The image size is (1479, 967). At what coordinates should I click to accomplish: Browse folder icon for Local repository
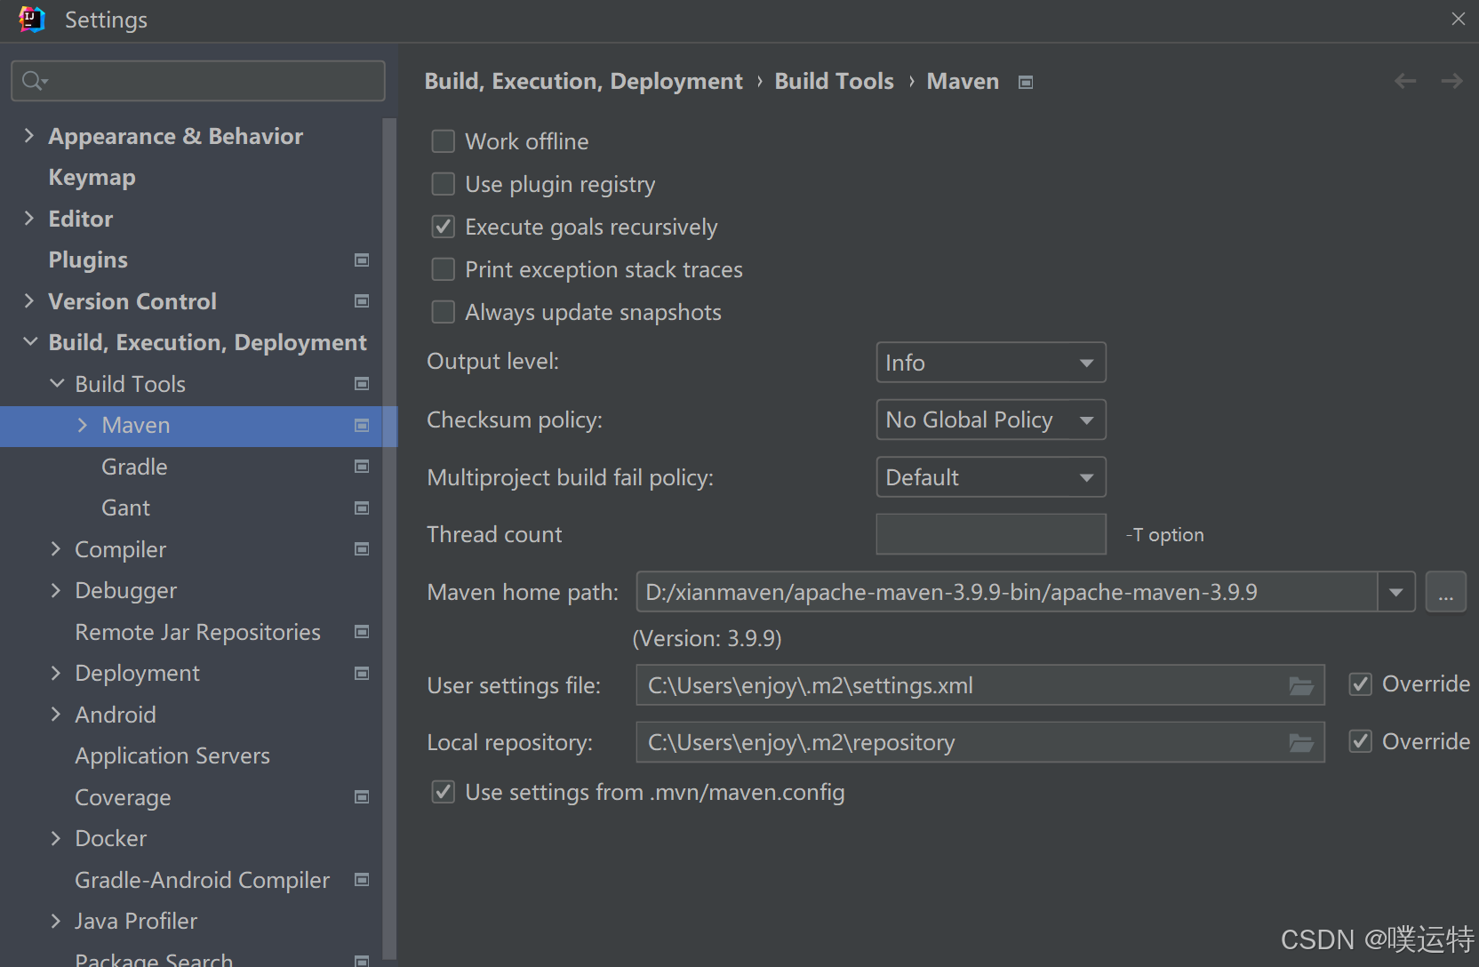coord(1301,742)
